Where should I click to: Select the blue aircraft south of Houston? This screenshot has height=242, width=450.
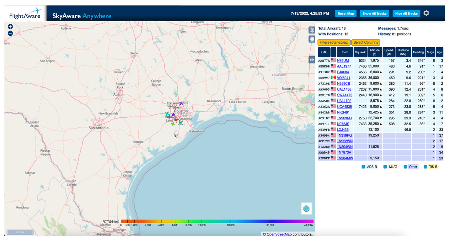176,135
